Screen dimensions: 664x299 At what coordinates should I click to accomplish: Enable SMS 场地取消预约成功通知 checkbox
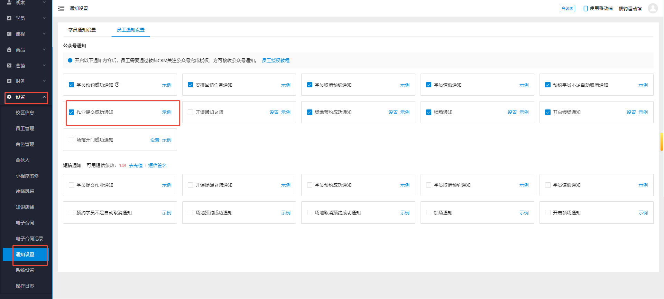pyautogui.click(x=310, y=213)
